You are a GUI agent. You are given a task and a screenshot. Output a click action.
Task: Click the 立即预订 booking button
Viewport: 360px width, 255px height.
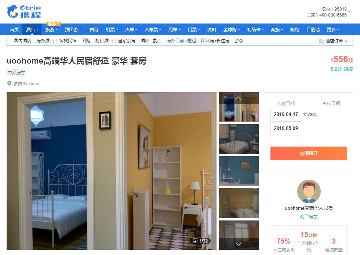click(309, 153)
